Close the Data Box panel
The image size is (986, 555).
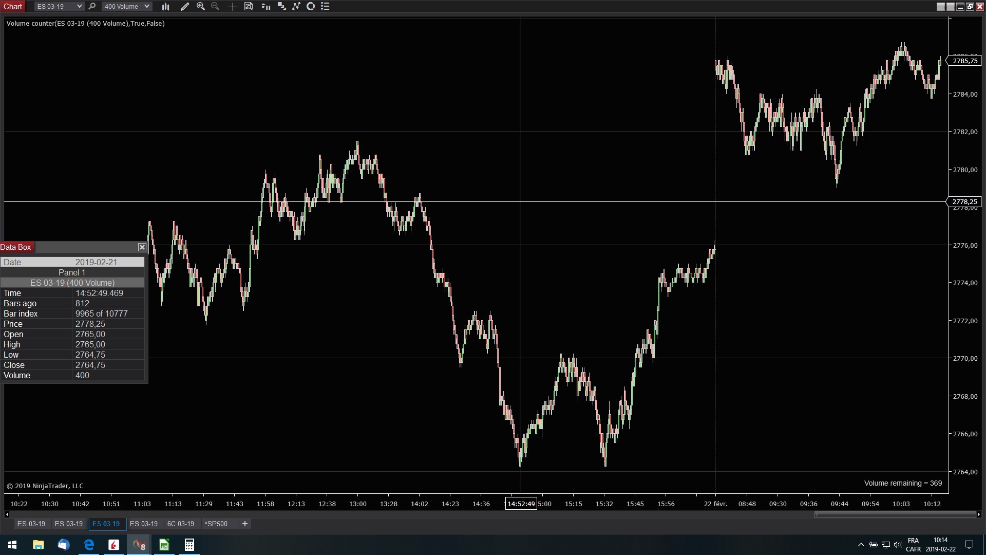pyautogui.click(x=142, y=247)
